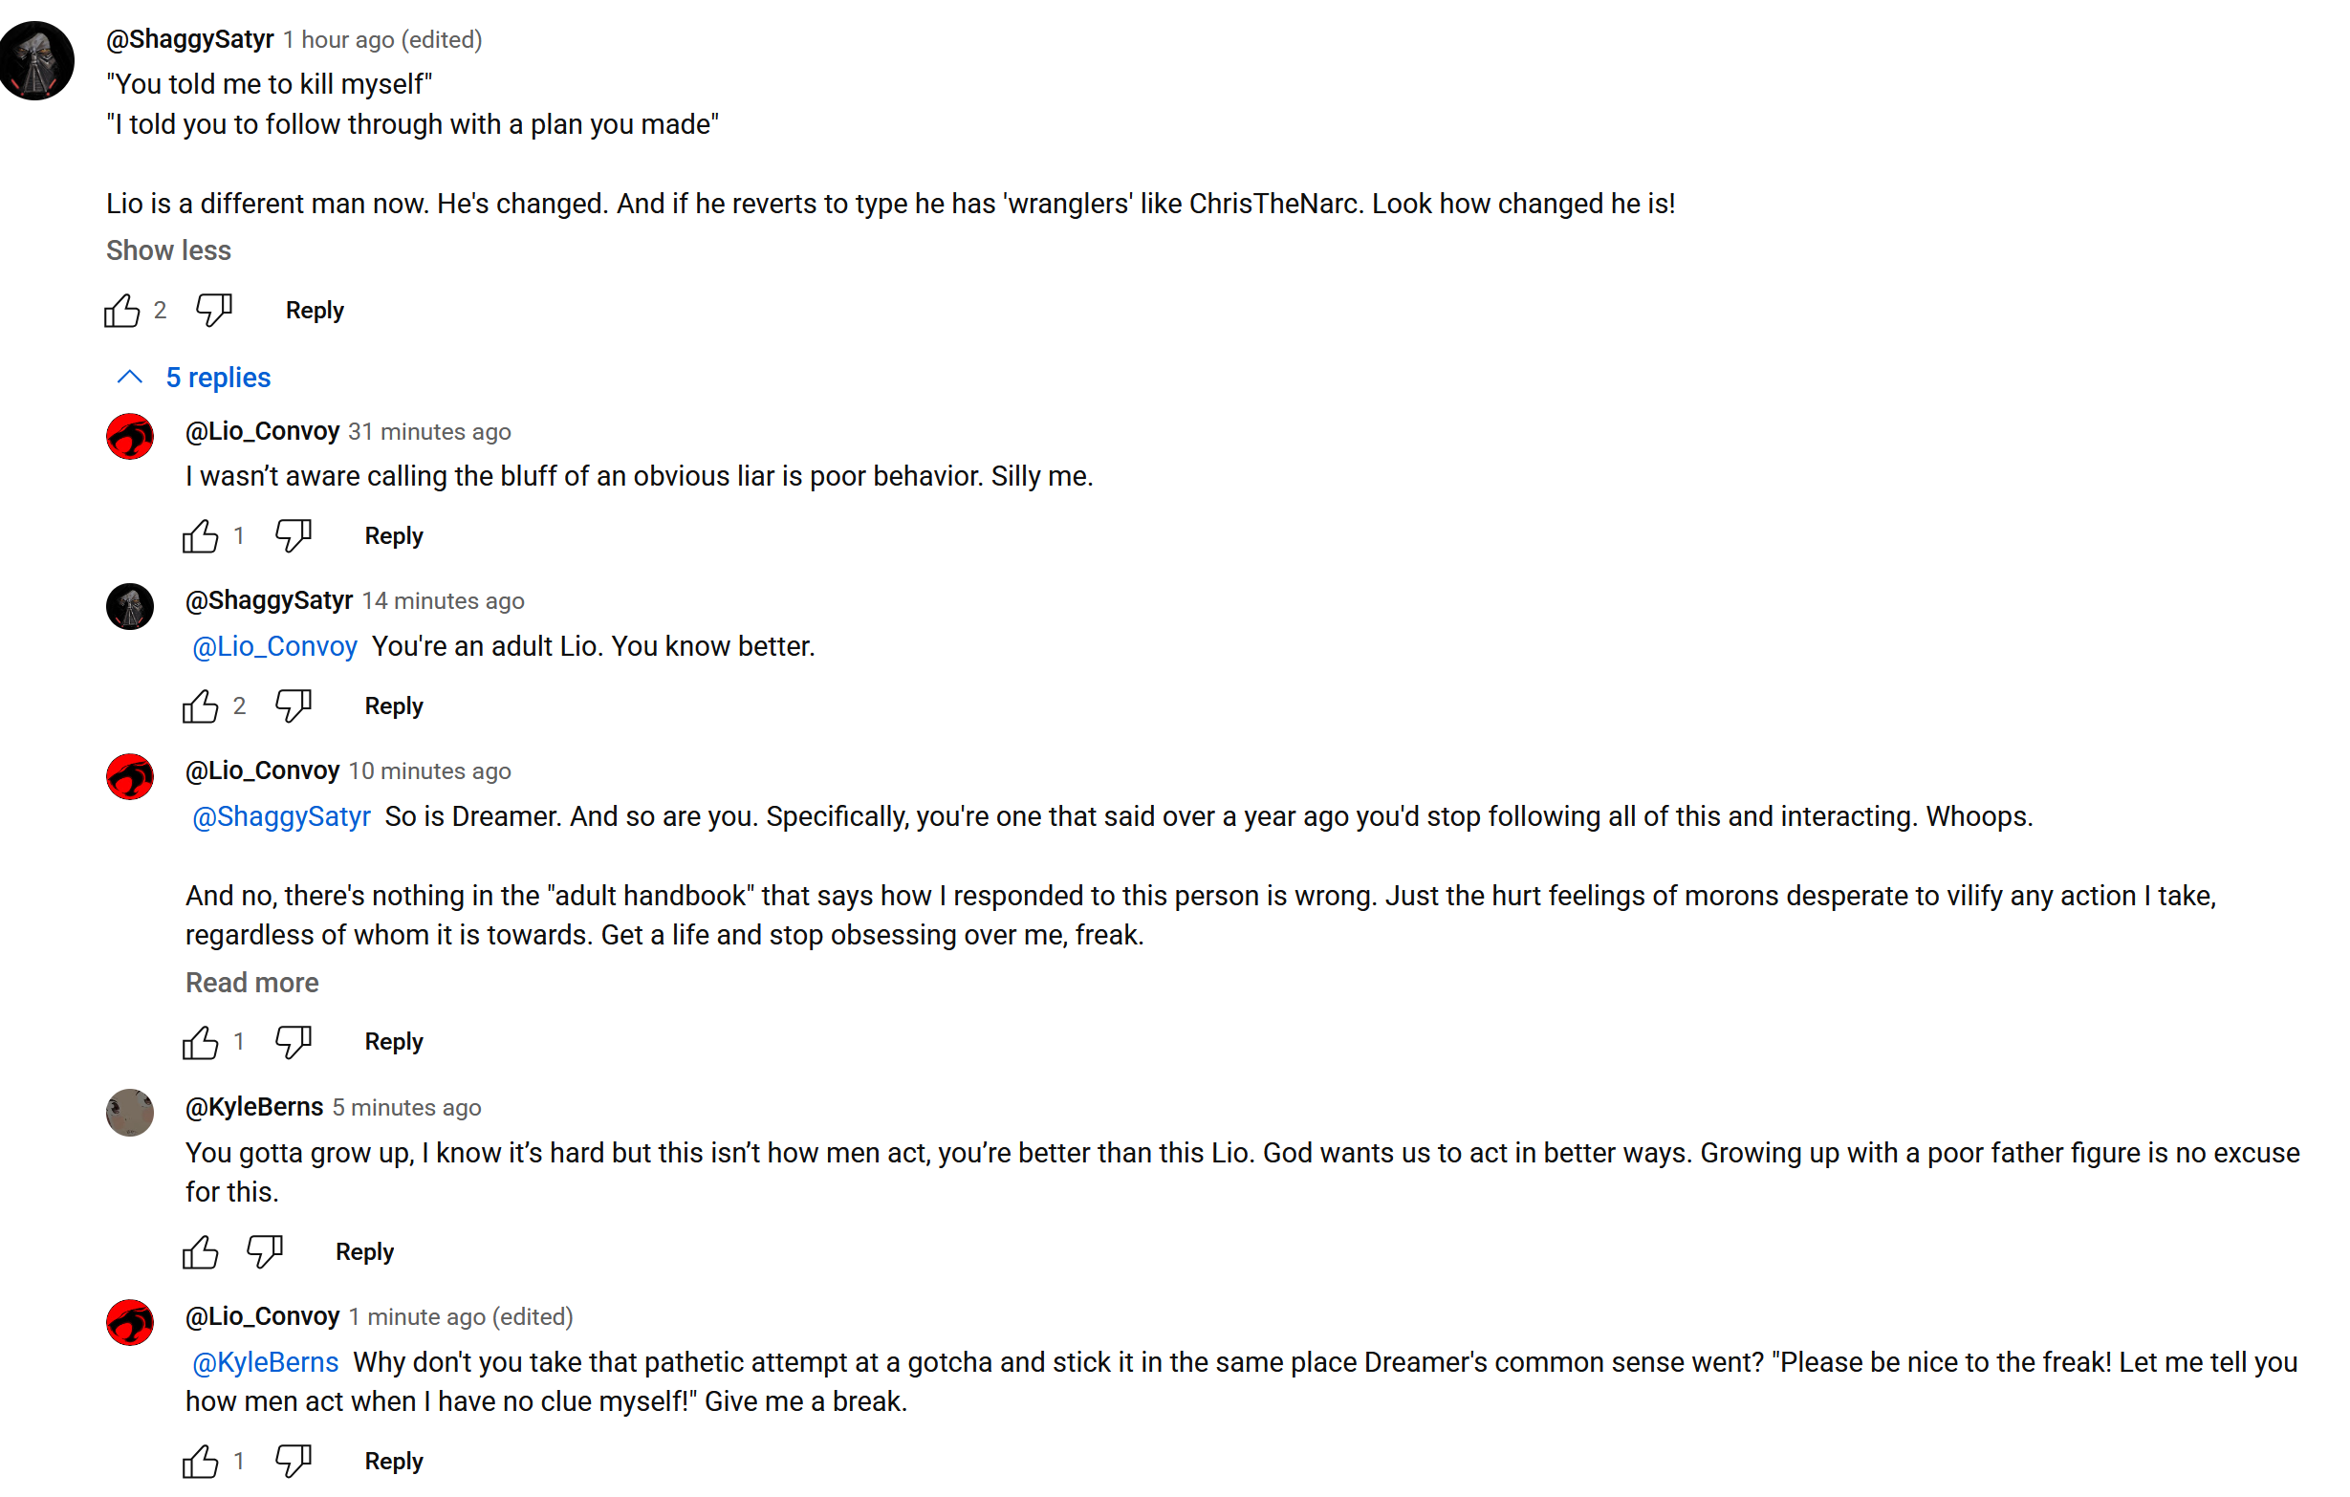
Task: Open KyleBerns's profile avatar
Action: [130, 1113]
